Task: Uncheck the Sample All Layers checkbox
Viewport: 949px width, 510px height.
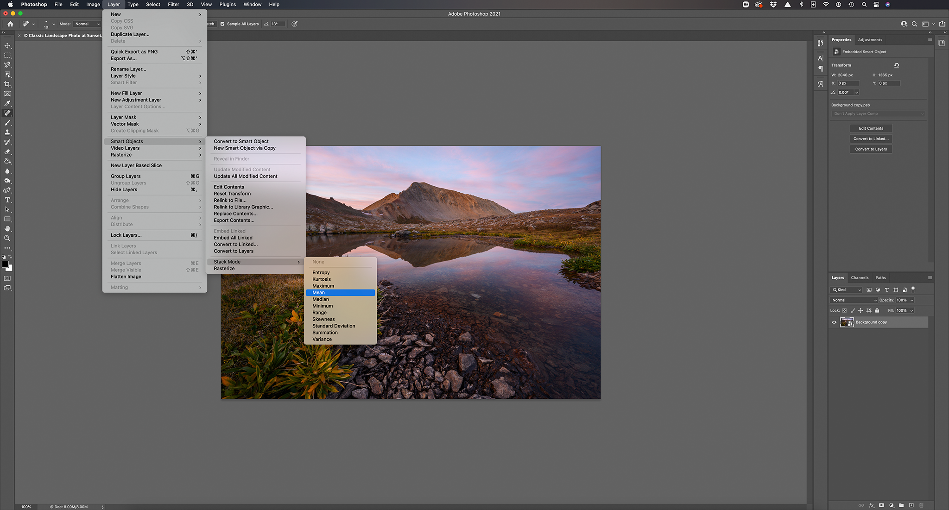Action: (x=222, y=24)
